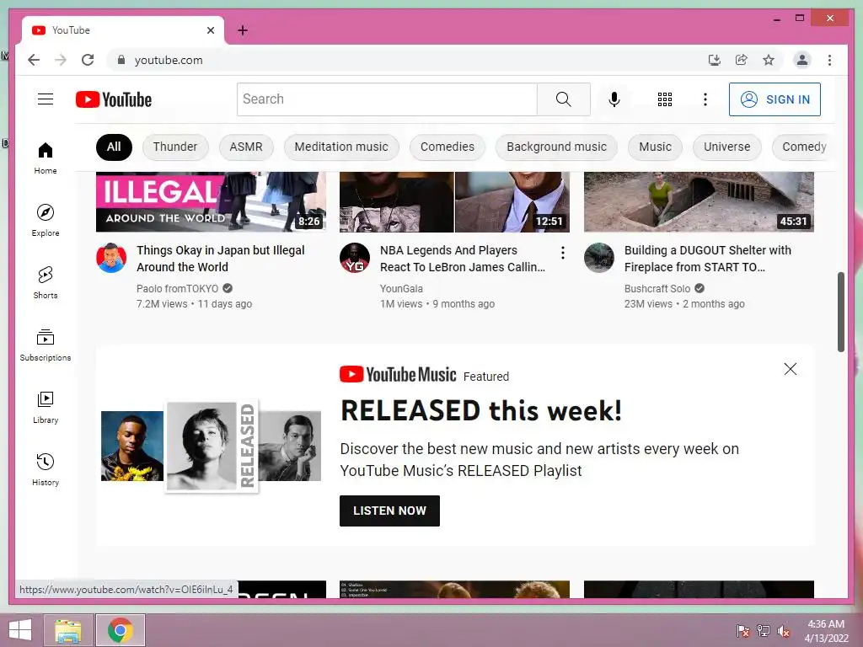Open YounGala channel name
This screenshot has height=647, width=863.
coord(401,288)
